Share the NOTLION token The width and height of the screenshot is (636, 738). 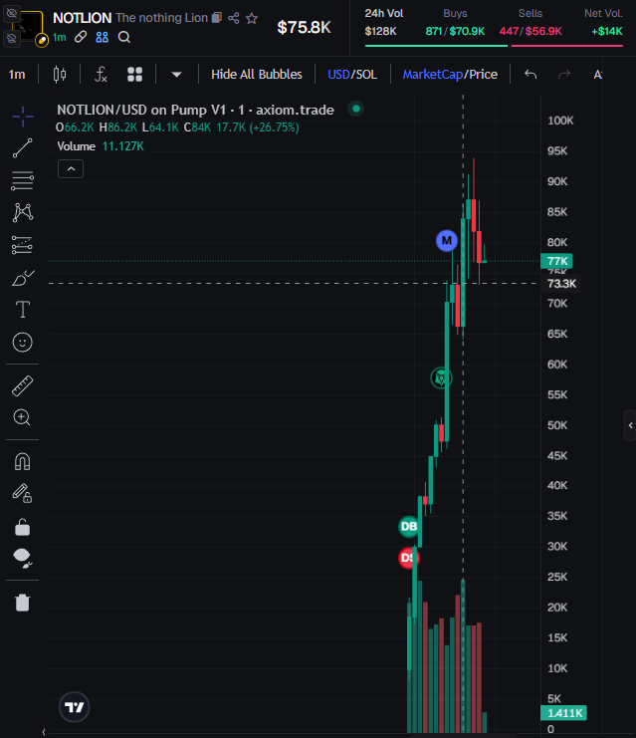click(x=234, y=18)
